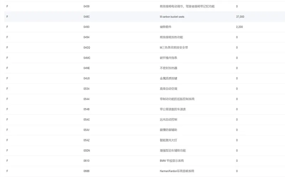The image size is (285, 177).
Task: Select the description M carbon bucket seats
Action: pyautogui.click(x=172, y=17)
